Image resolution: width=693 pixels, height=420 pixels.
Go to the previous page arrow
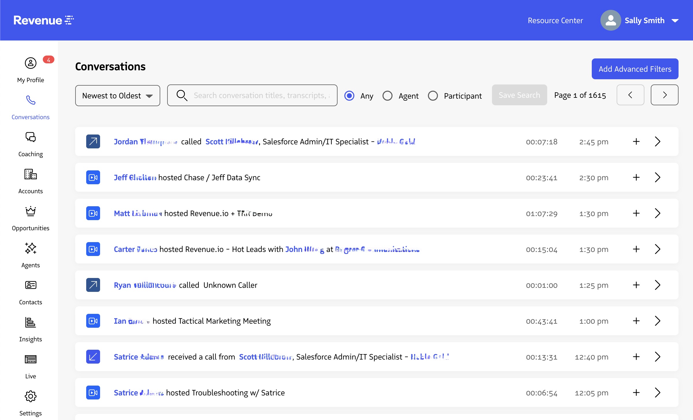(x=630, y=95)
